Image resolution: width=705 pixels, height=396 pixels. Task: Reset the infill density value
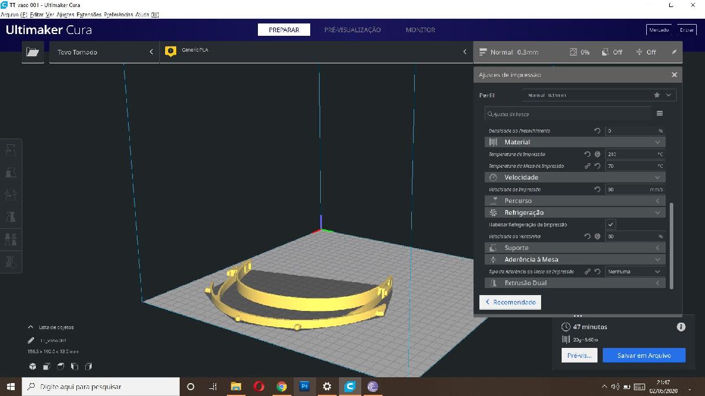(x=597, y=131)
